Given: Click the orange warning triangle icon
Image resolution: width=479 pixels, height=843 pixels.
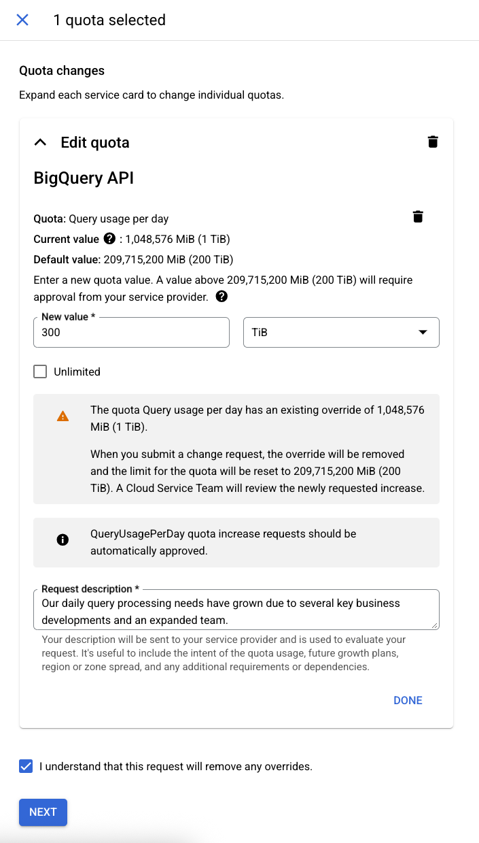Looking at the screenshot, I should [x=63, y=416].
